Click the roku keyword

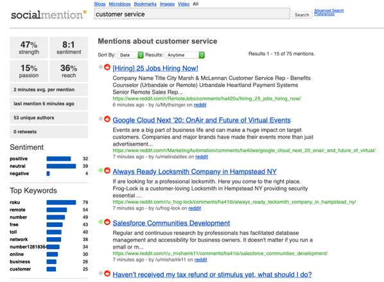point(15,203)
